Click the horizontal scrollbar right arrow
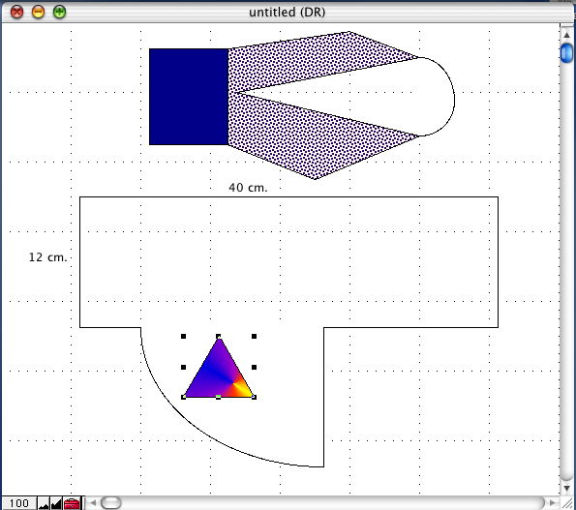This screenshot has height=510, width=576. click(552, 502)
